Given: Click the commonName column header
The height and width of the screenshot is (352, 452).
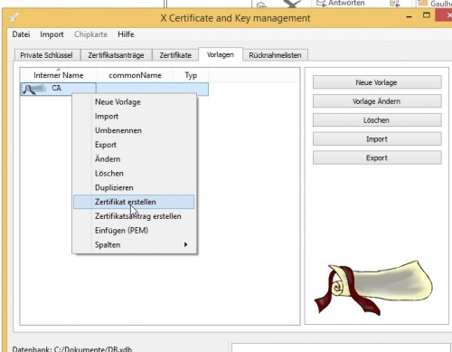Looking at the screenshot, I should 135,75.
